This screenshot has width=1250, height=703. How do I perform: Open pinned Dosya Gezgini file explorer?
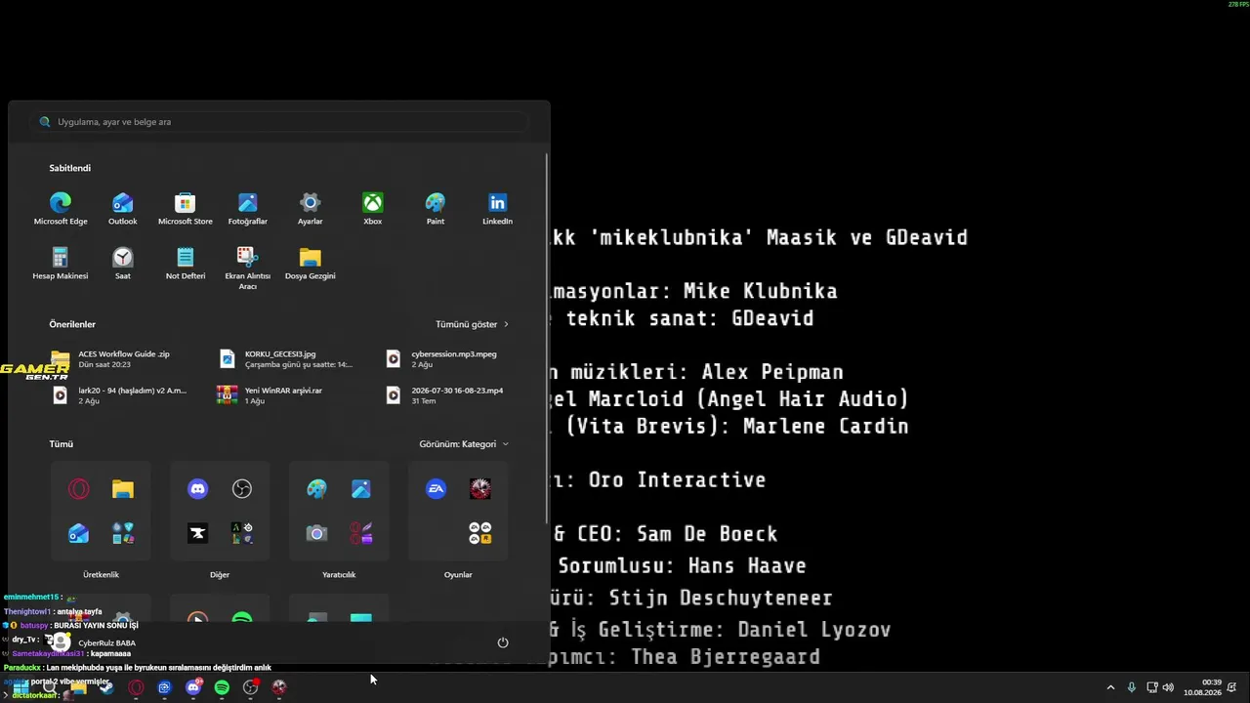(x=311, y=263)
